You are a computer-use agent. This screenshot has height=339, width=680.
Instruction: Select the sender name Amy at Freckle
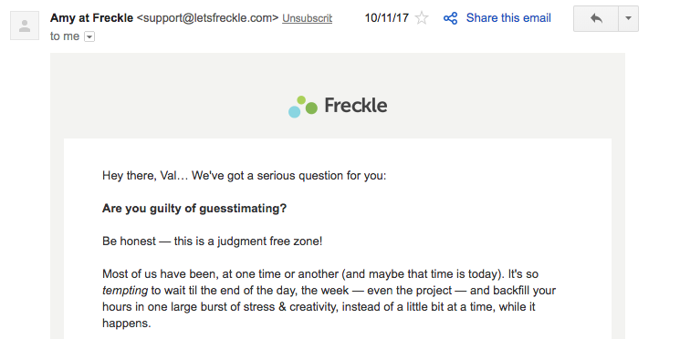[x=91, y=18]
